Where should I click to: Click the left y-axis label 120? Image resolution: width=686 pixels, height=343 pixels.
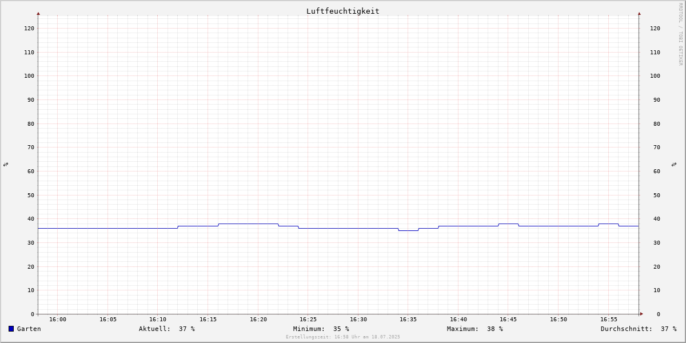29,28
